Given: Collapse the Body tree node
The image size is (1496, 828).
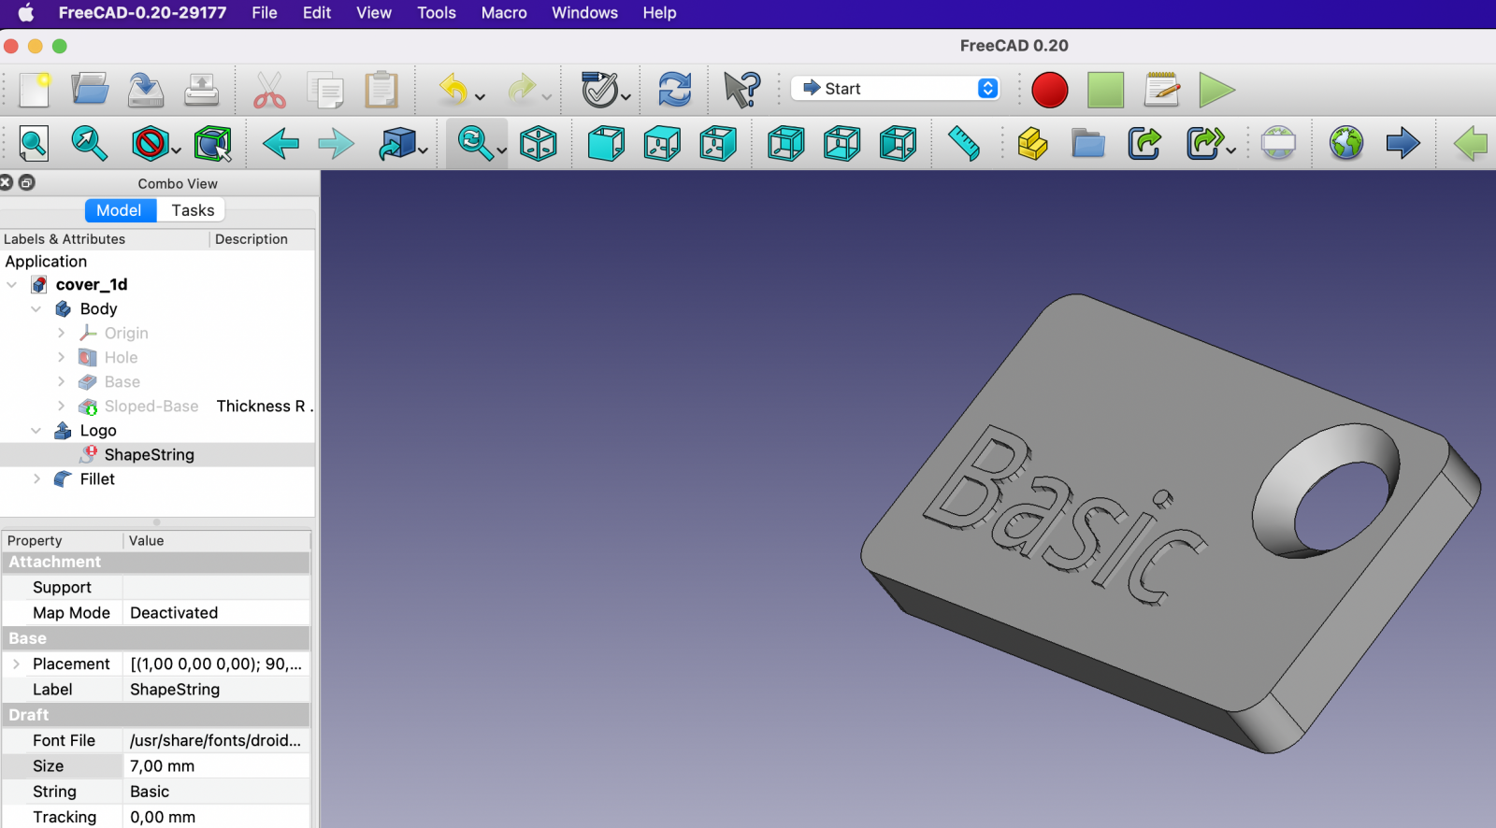Looking at the screenshot, I should coord(36,309).
